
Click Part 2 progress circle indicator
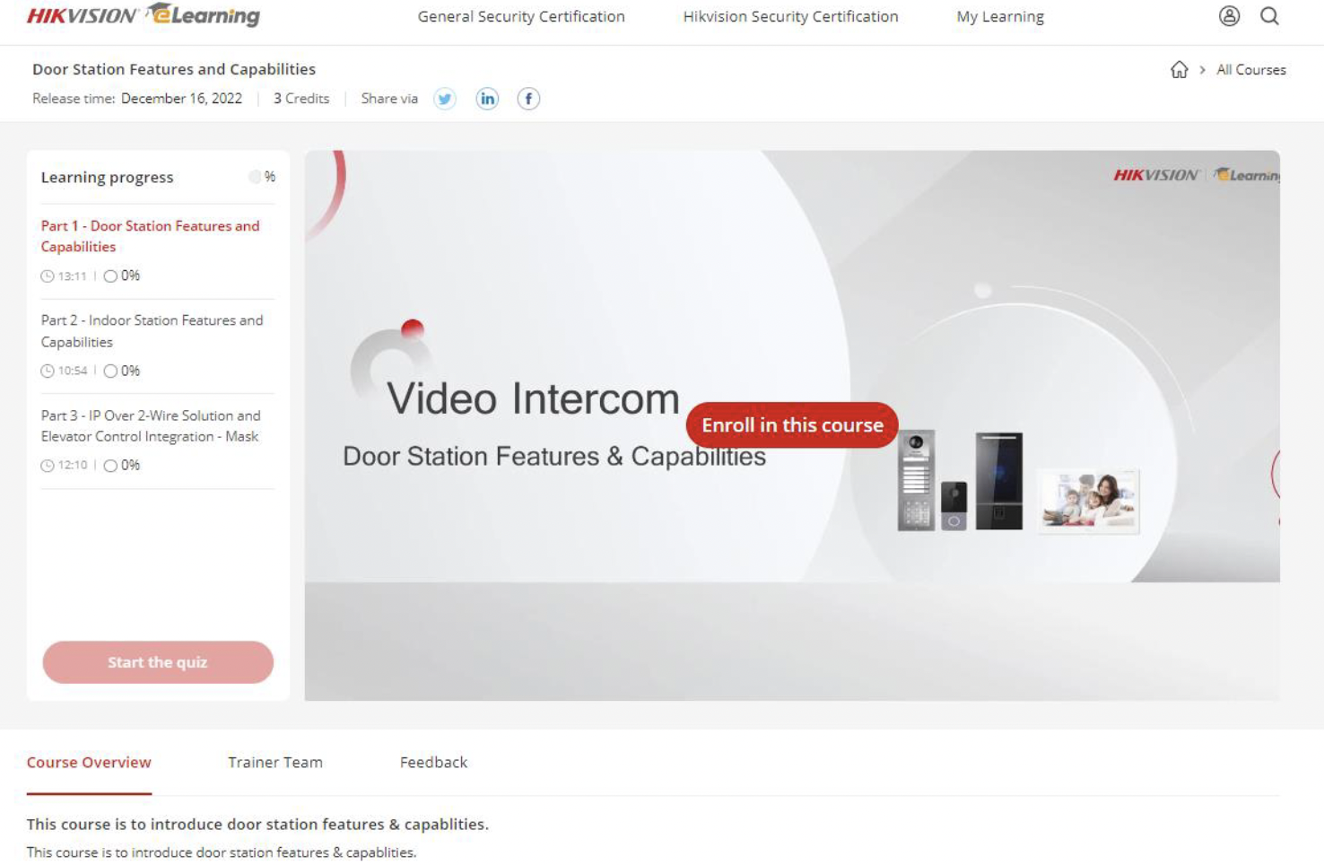click(x=110, y=371)
